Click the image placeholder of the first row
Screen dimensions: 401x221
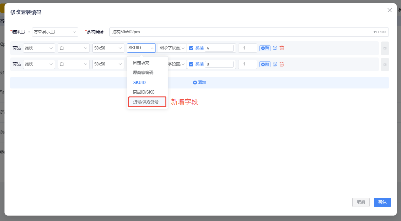pyautogui.click(x=385, y=48)
